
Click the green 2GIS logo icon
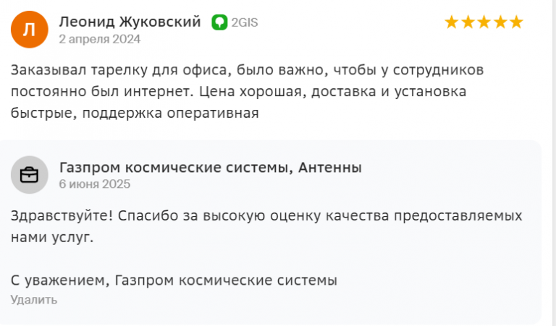click(x=219, y=22)
